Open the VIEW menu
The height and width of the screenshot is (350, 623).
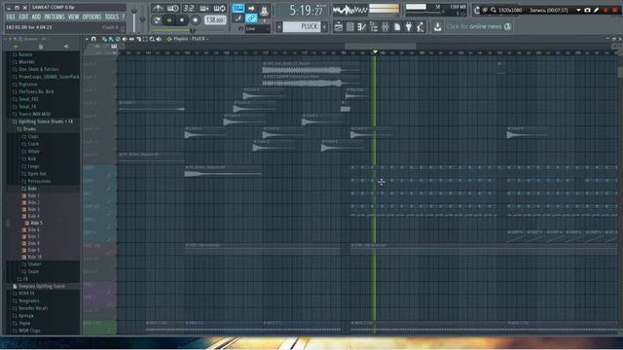(x=74, y=17)
